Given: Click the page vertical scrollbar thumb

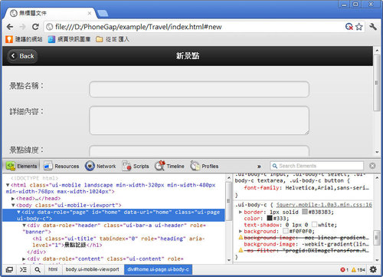Looking at the screenshot, I should [x=377, y=83].
